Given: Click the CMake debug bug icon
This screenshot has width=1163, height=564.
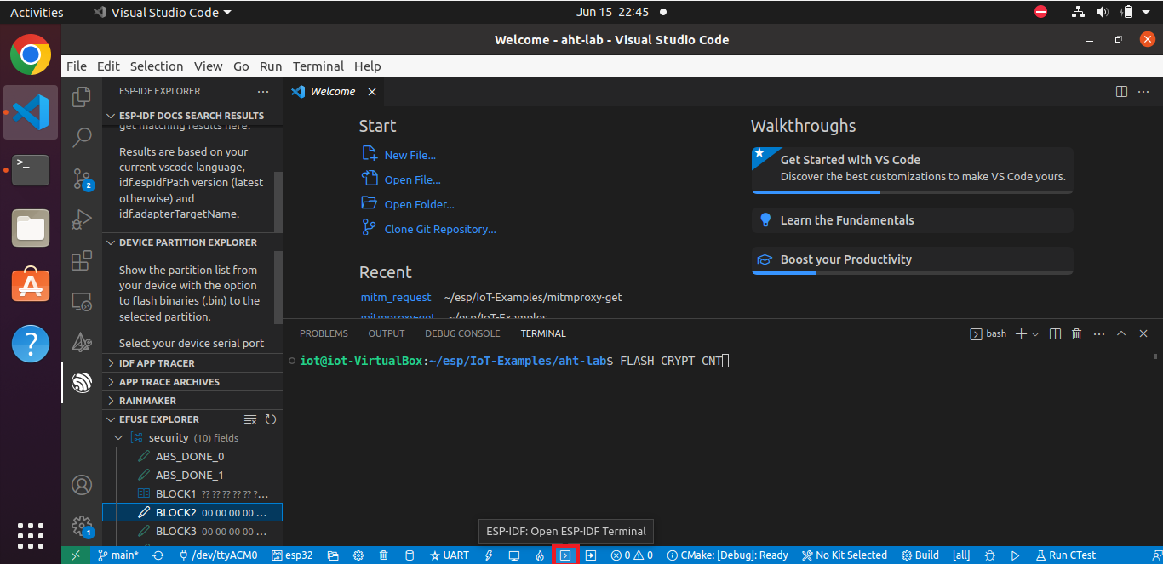Looking at the screenshot, I should pos(989,555).
